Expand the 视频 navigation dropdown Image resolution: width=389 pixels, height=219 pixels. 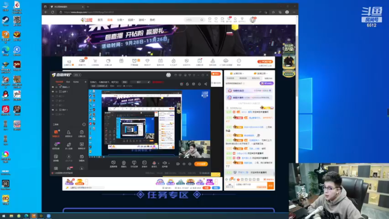click(x=131, y=20)
